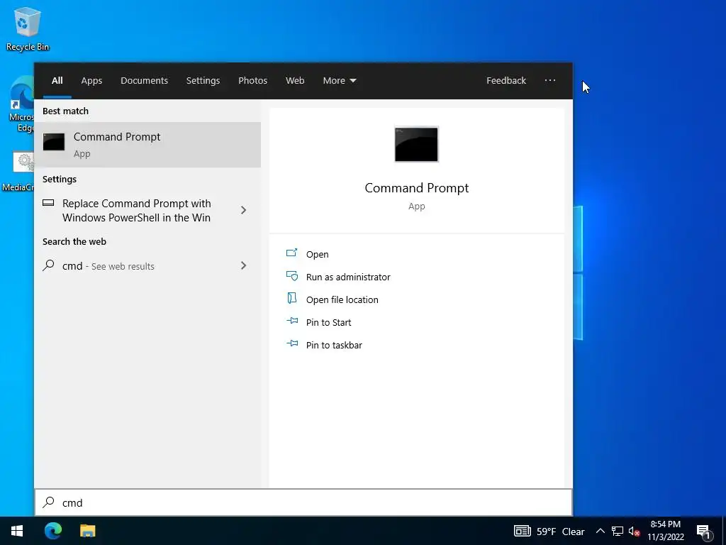Image resolution: width=726 pixels, height=545 pixels.
Task: Choose Run as administrator
Action: [x=348, y=277]
